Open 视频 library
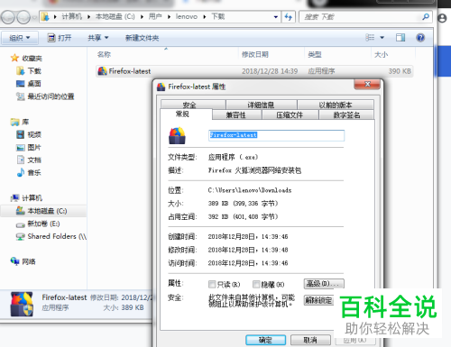This screenshot has height=347, width=451. tap(29, 134)
